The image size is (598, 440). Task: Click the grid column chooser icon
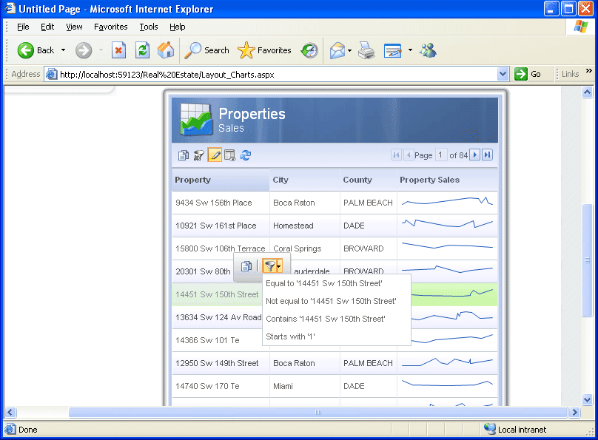pyautogui.click(x=229, y=155)
